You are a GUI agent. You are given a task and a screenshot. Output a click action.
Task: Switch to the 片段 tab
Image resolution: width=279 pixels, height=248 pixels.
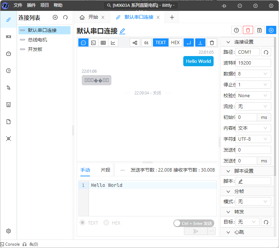[x=106, y=170]
